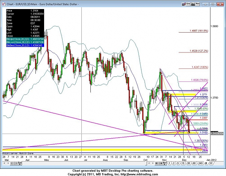This screenshot has width=226, height=176.
Task: Click the Inv button in the title bar
Action: click(x=193, y=4)
